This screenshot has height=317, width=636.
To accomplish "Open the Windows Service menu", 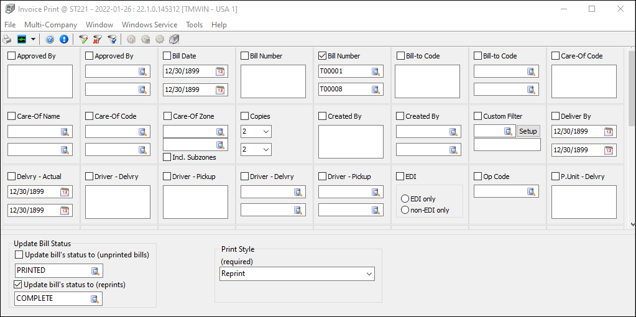I will point(149,25).
